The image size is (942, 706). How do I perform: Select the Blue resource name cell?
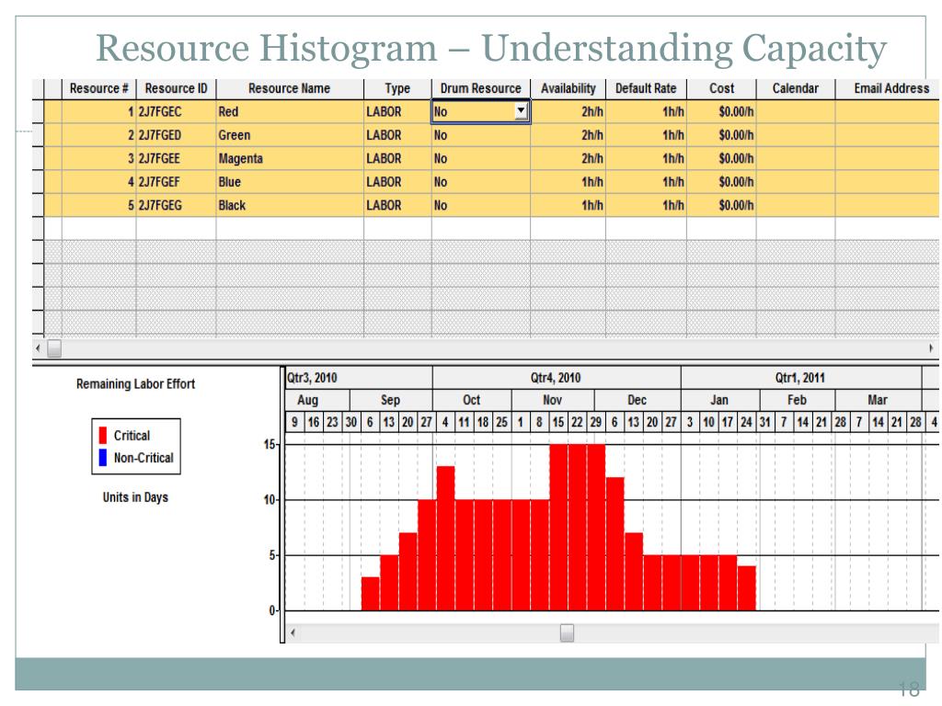290,182
